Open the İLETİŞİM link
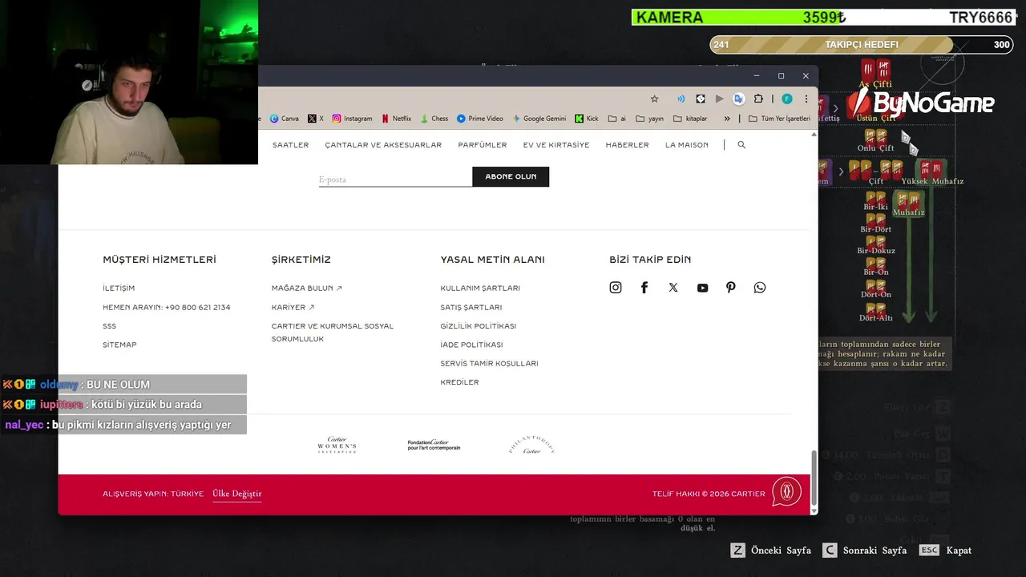 [119, 288]
